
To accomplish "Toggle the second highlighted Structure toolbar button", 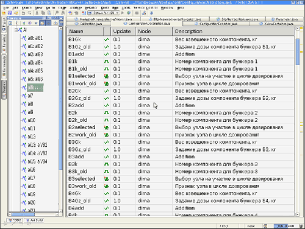I will pyautogui.click(x=48, y=23).
